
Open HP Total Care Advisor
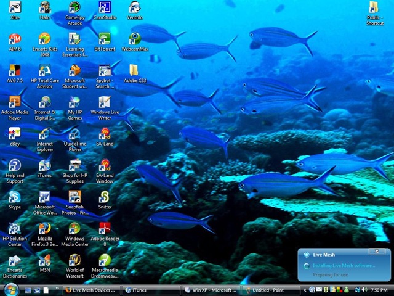45,76
